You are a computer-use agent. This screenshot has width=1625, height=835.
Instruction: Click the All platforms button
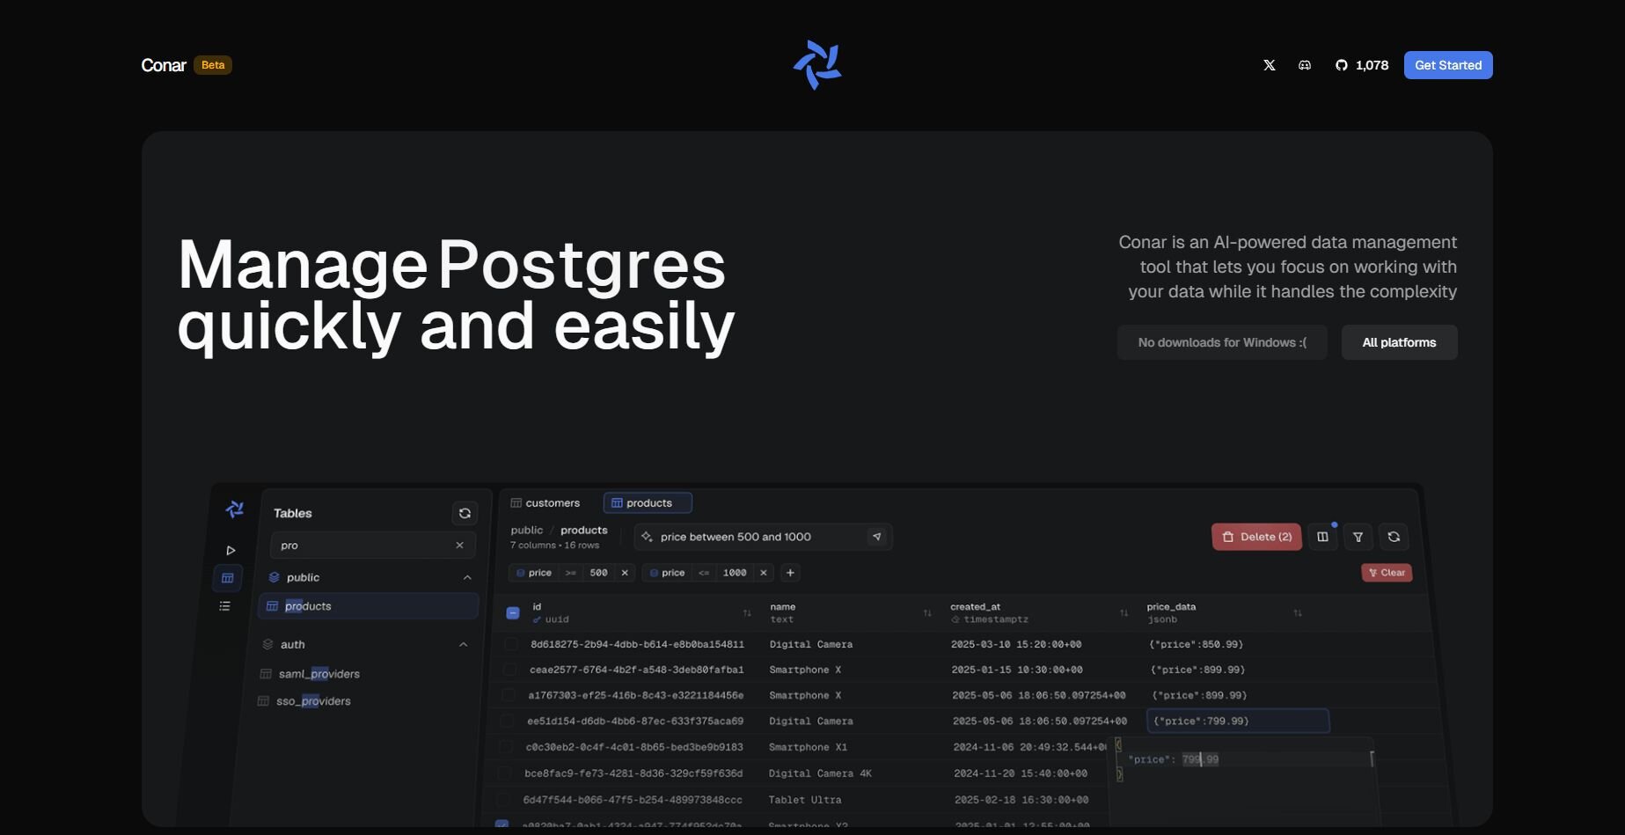[x=1398, y=342]
